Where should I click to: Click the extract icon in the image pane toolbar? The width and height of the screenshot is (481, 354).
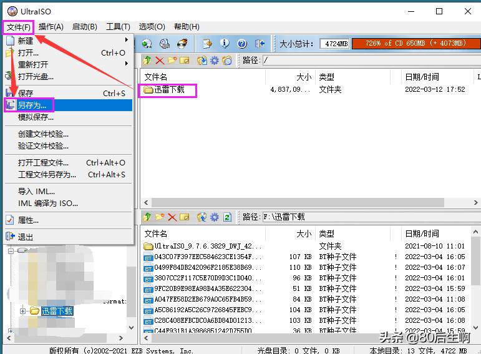click(x=202, y=61)
